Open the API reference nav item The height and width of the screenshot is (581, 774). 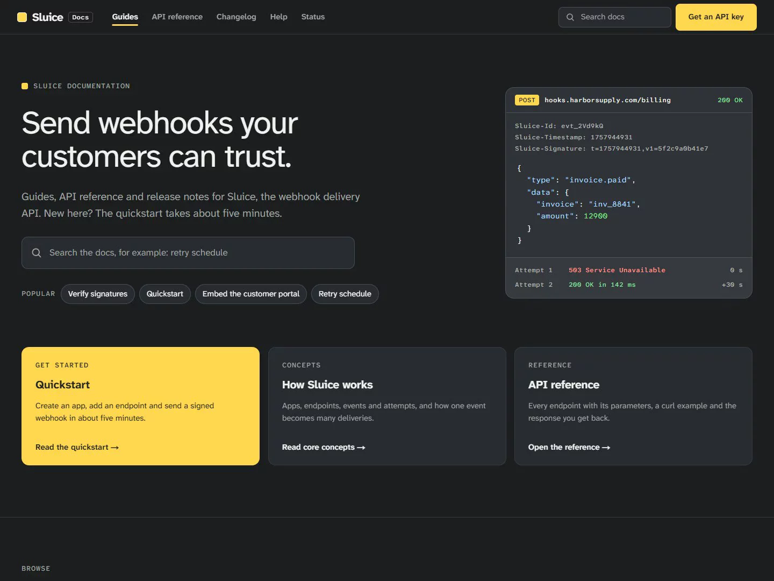(x=177, y=17)
